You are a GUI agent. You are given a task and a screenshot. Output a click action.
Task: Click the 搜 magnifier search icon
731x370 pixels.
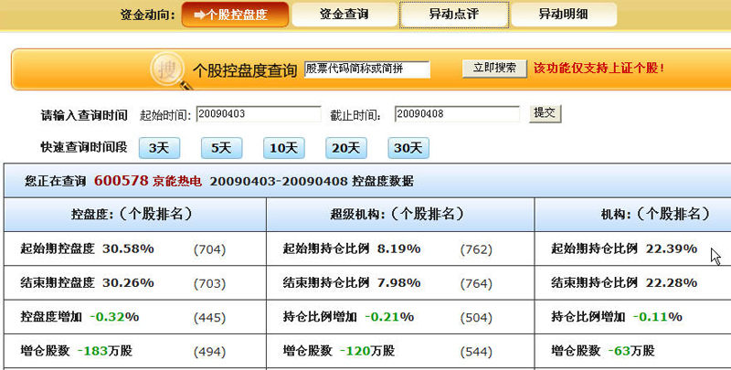tap(170, 69)
